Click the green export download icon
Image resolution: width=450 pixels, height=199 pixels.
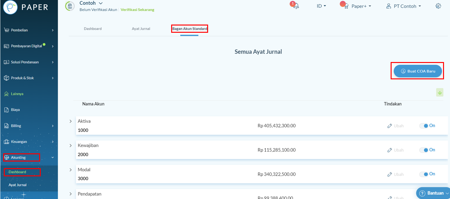point(440,93)
